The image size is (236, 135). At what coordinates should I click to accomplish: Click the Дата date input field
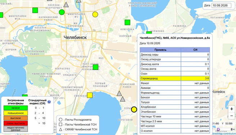[x=221, y=5]
